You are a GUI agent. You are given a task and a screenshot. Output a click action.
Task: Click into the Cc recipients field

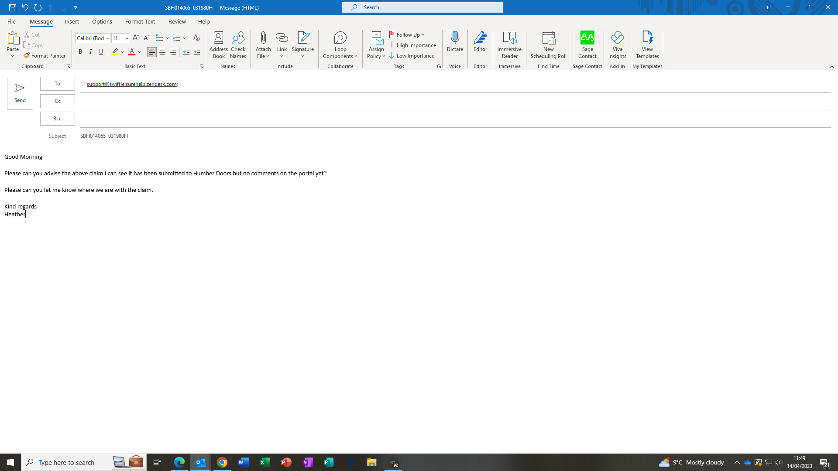454,101
